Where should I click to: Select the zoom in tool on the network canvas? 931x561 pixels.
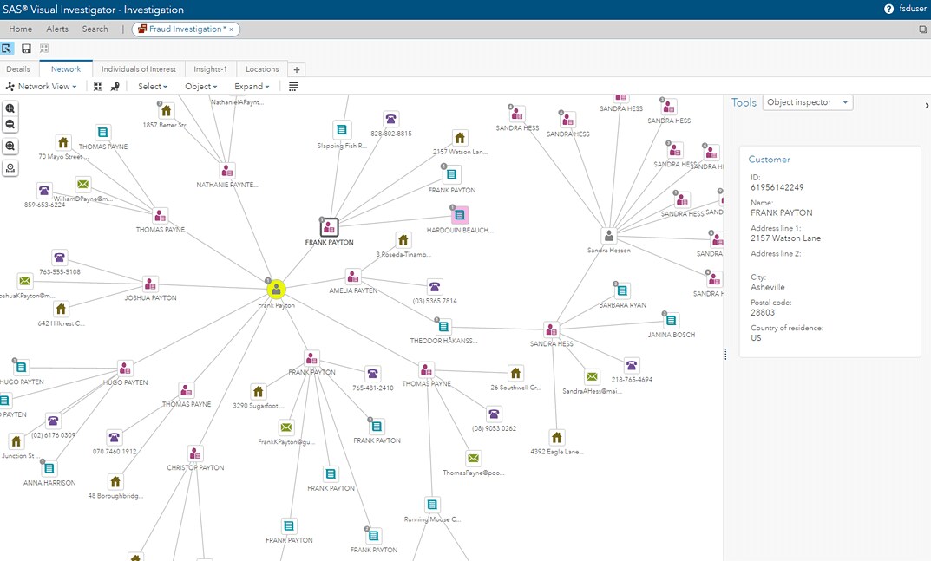point(9,108)
